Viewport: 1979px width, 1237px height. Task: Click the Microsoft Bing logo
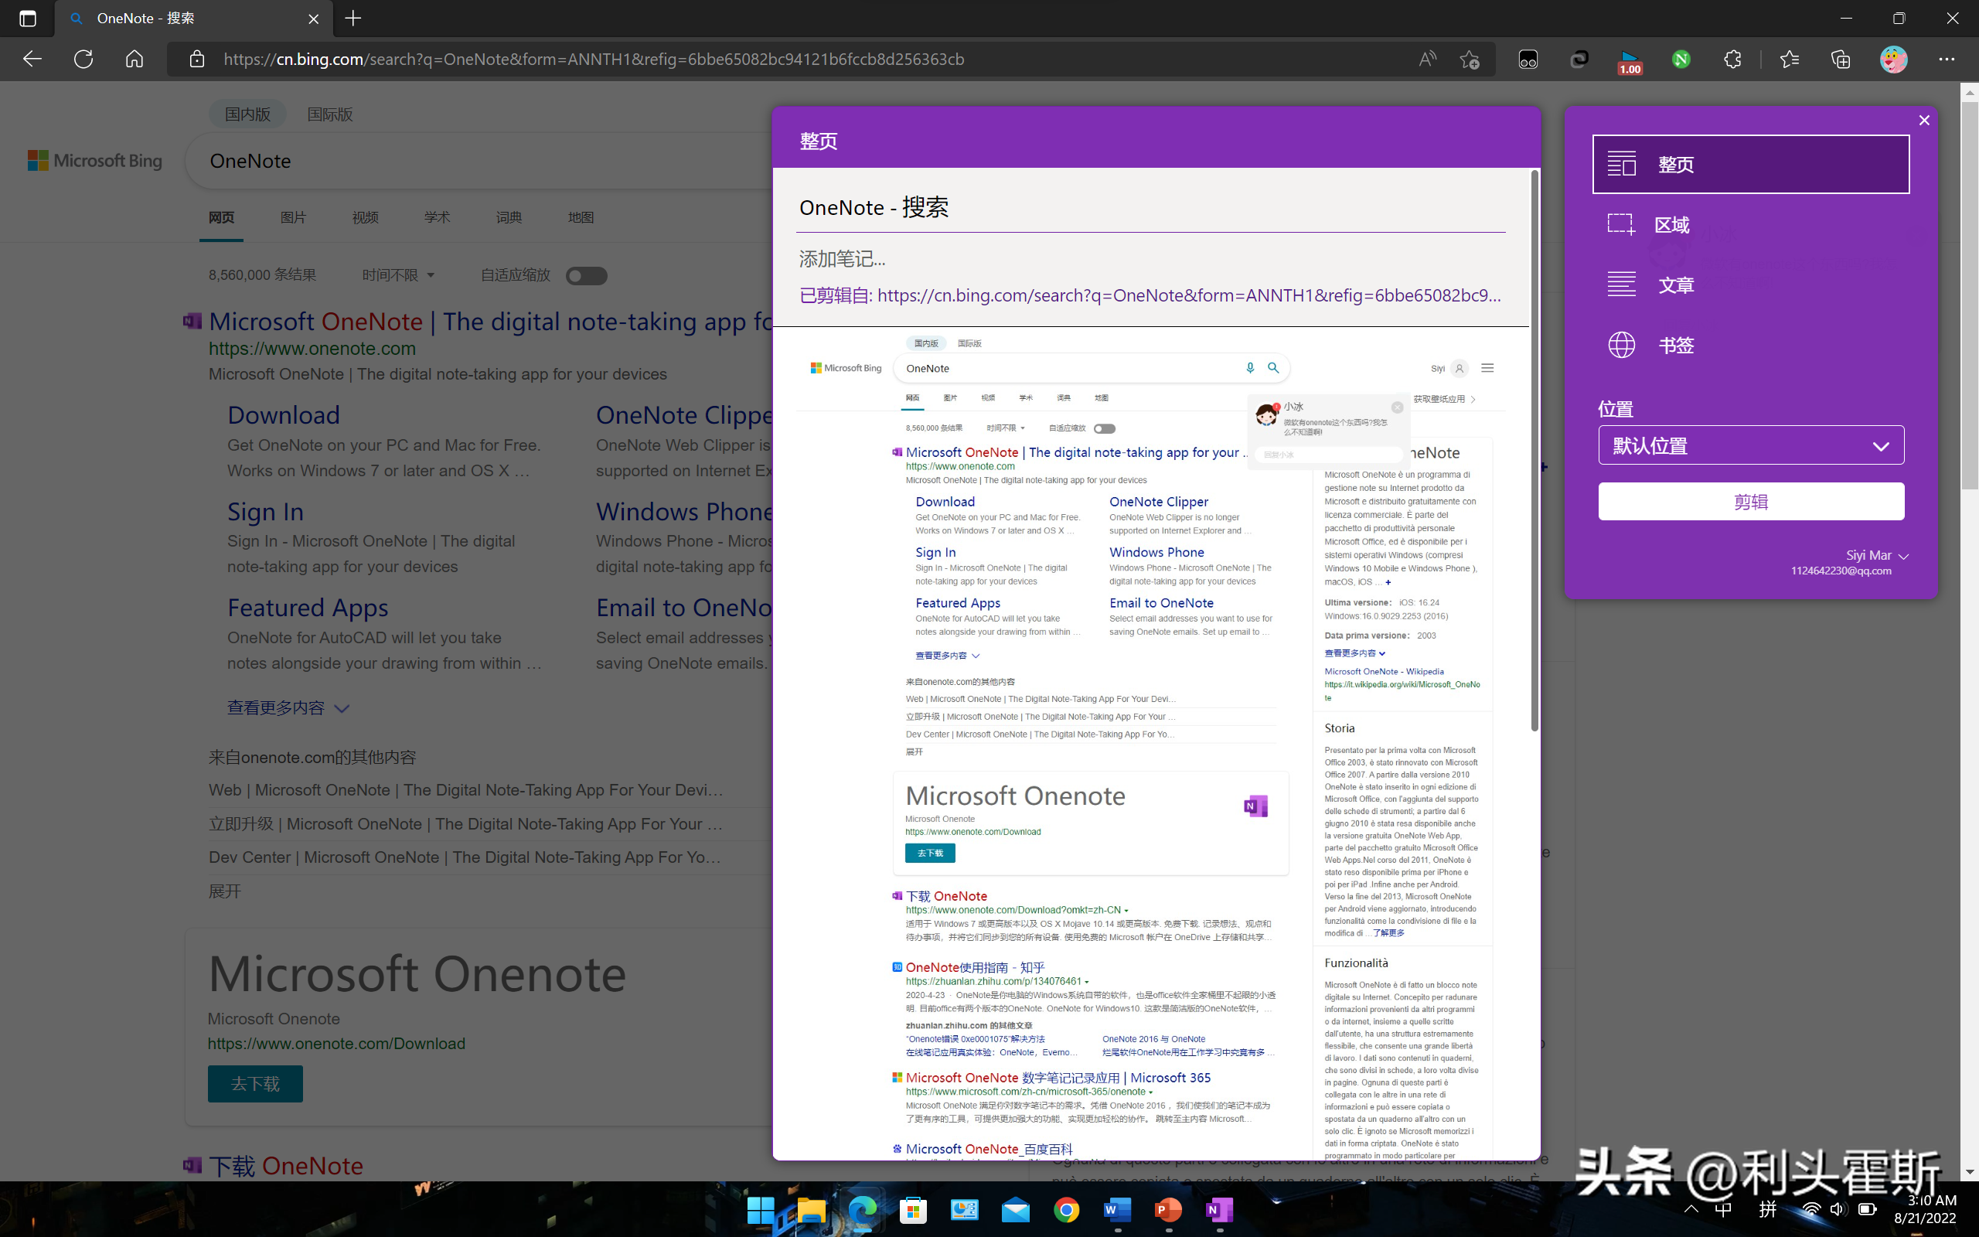[x=95, y=160]
